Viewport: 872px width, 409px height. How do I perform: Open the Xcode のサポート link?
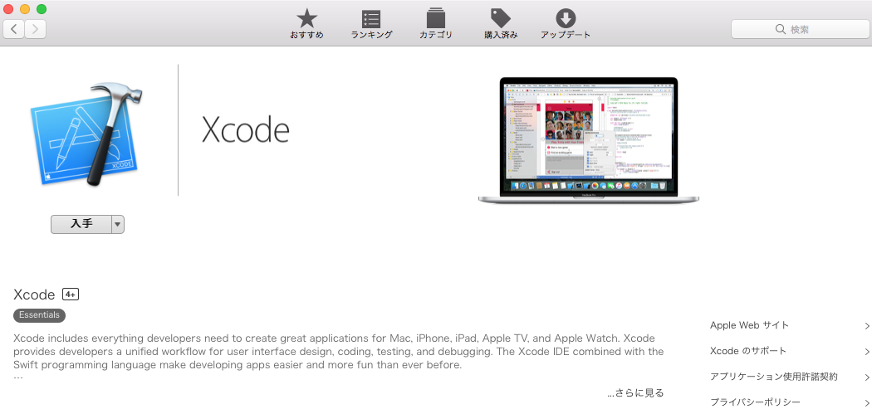pyautogui.click(x=748, y=351)
